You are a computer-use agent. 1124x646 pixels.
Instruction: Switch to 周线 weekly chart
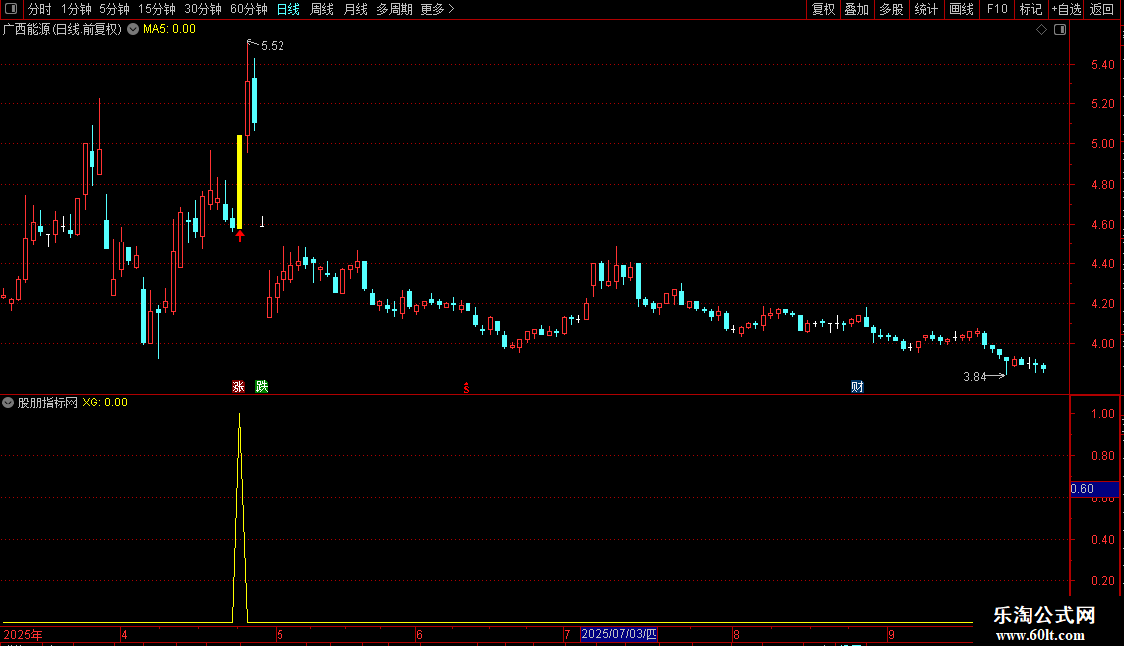click(322, 9)
